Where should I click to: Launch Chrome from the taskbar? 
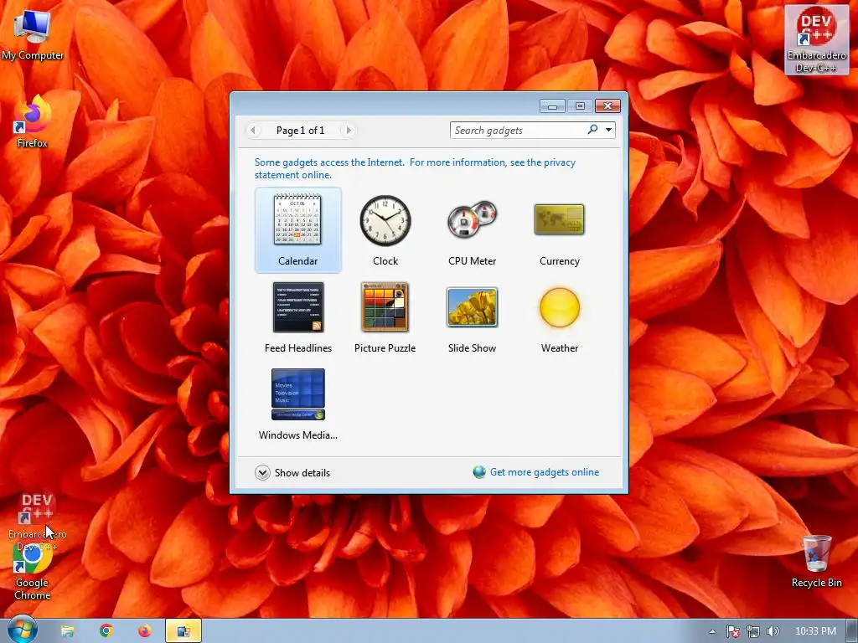click(x=106, y=631)
